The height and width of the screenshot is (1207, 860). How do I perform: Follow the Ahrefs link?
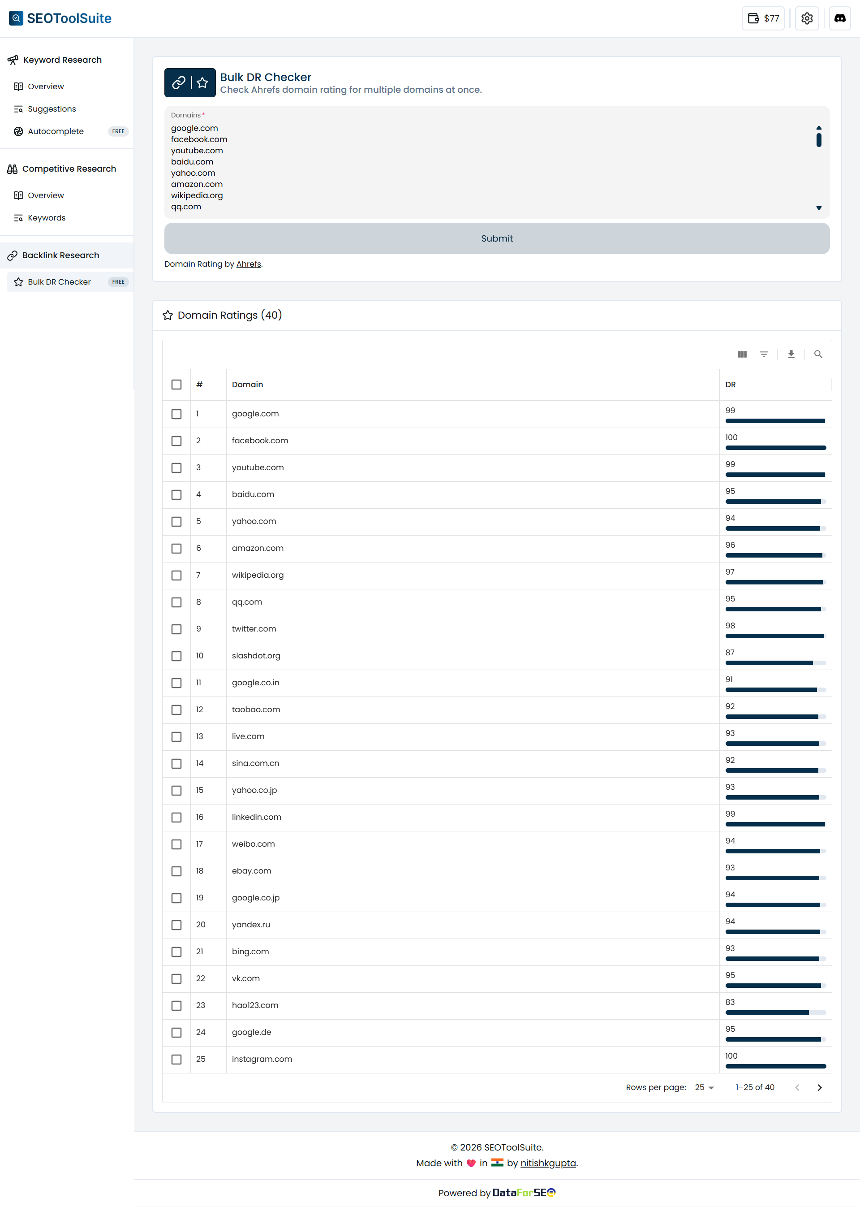(248, 264)
